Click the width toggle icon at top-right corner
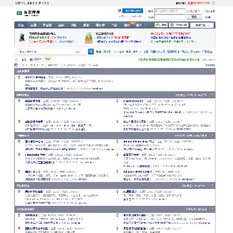 [x=214, y=3]
